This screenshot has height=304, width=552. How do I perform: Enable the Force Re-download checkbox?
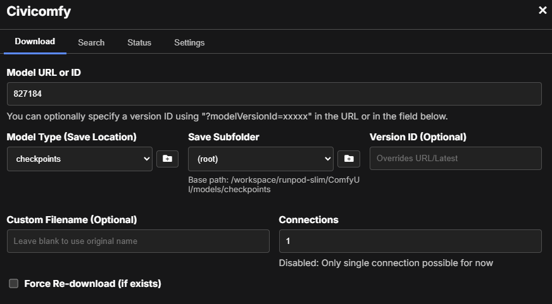13,284
